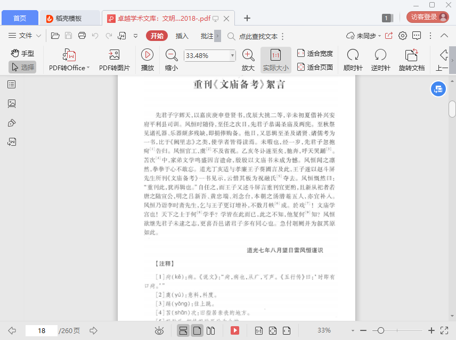456x340 pixels.
Task: Decrease zoom with minus button
Action: point(363,330)
